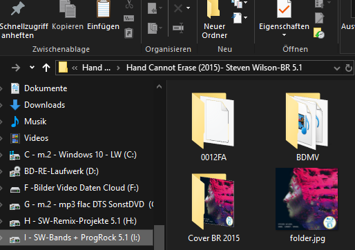Click breadcrumb Hand Cannot Erase (2015)- Steven Wilson-BR 5.1
355x250 pixels.
(x=214, y=68)
